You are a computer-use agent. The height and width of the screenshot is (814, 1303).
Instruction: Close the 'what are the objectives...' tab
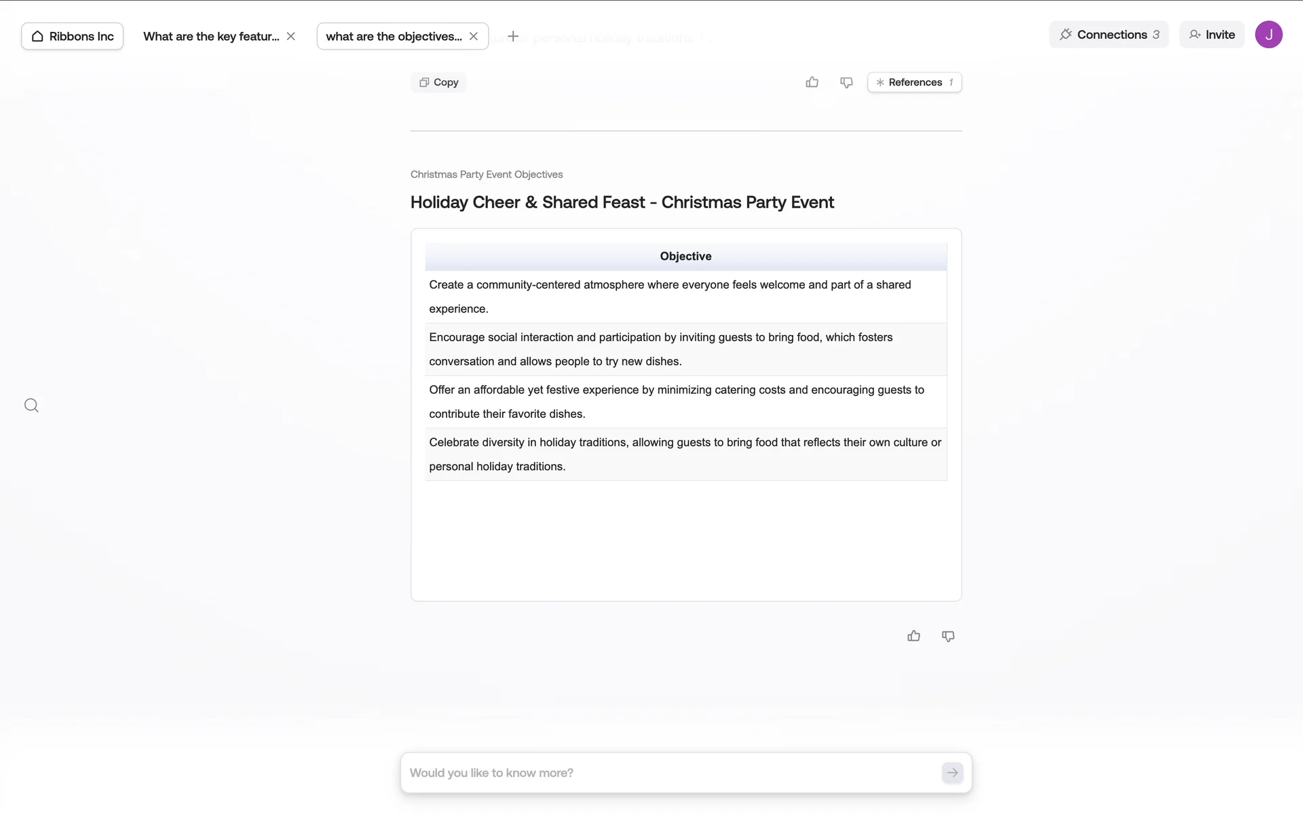474,36
